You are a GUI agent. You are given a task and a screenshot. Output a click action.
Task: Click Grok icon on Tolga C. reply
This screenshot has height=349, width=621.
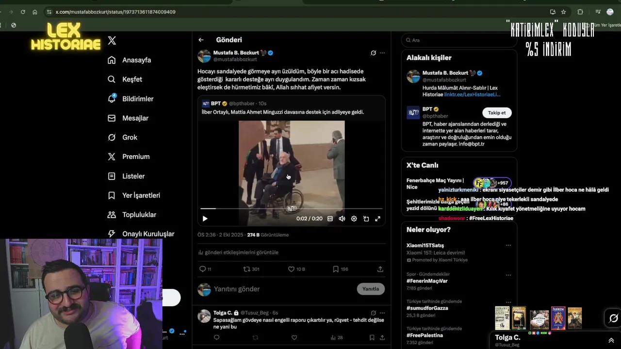373,313
